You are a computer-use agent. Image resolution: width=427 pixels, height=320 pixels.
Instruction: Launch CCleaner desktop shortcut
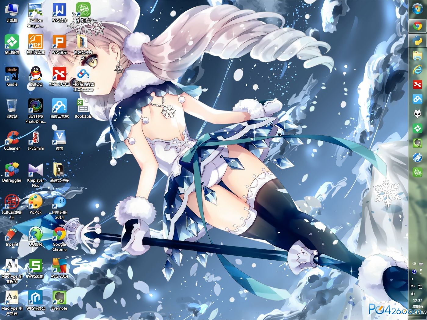coord(12,141)
